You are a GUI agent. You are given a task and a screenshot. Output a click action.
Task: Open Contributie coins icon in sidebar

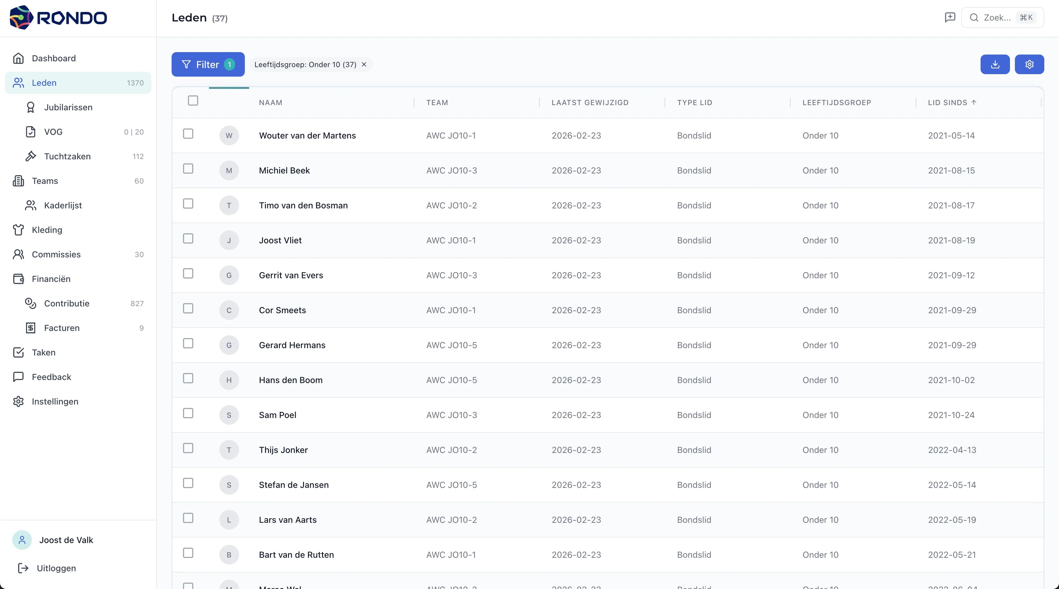pos(30,303)
